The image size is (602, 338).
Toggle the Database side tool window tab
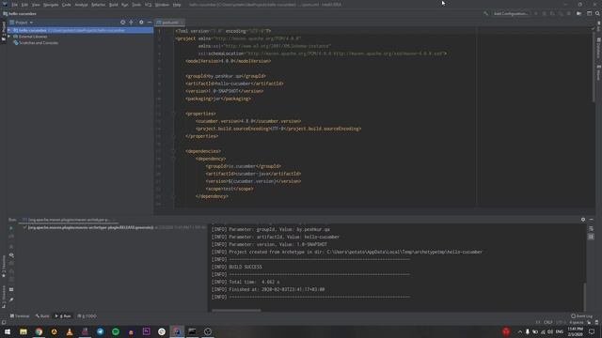tap(598, 48)
